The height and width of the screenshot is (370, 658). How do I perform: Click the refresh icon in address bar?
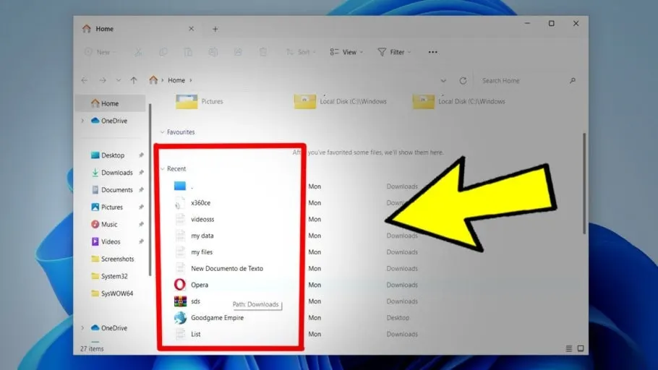point(463,80)
